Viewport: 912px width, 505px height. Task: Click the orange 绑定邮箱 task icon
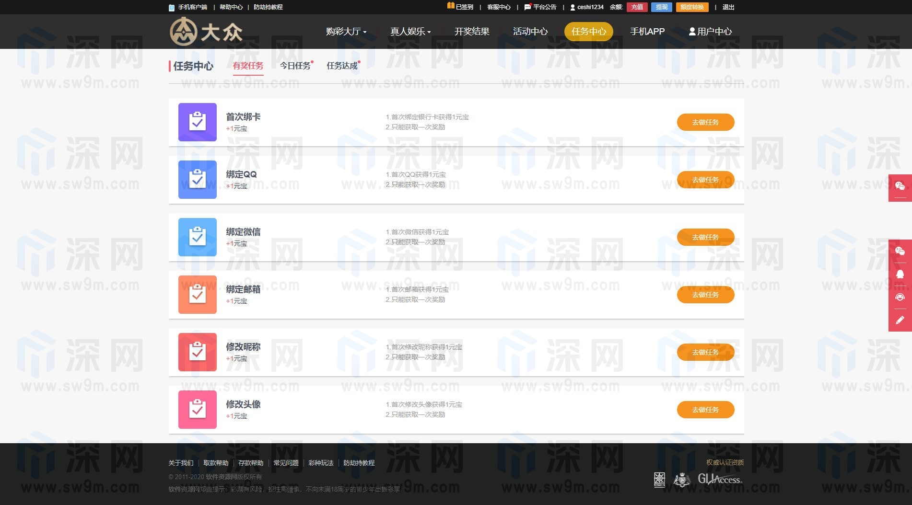(197, 295)
